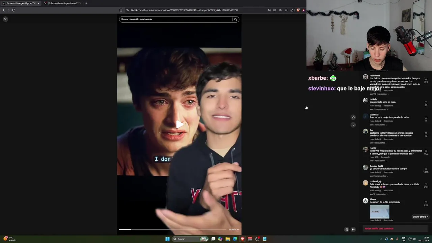Click the tiktok.com address bar URL
432x243 pixels.
click(185, 10)
